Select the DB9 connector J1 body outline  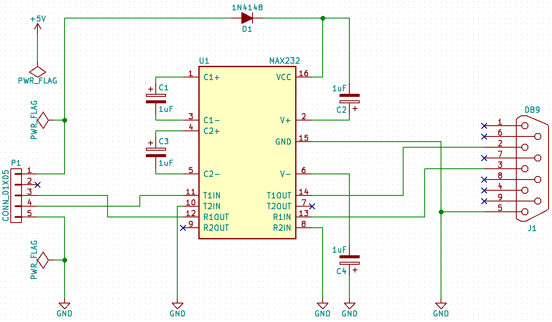[x=533, y=169]
